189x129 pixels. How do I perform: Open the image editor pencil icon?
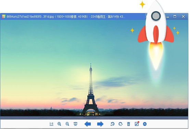tap(137, 124)
